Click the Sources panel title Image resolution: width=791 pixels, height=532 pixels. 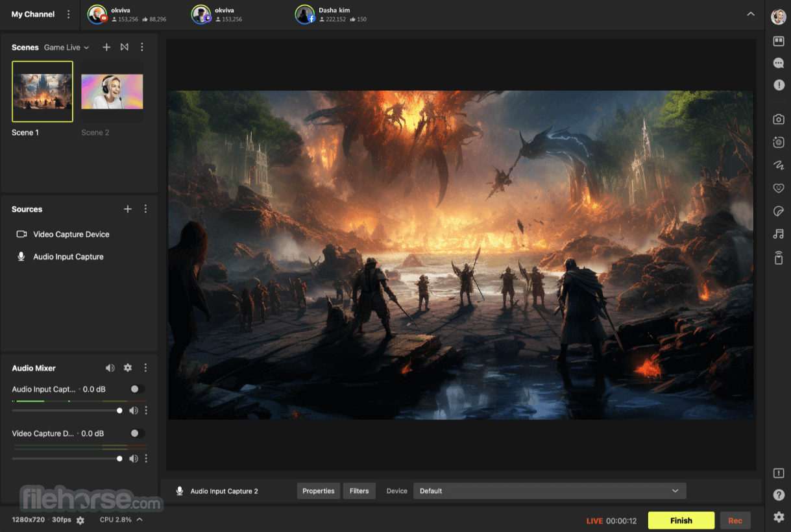pyautogui.click(x=27, y=209)
